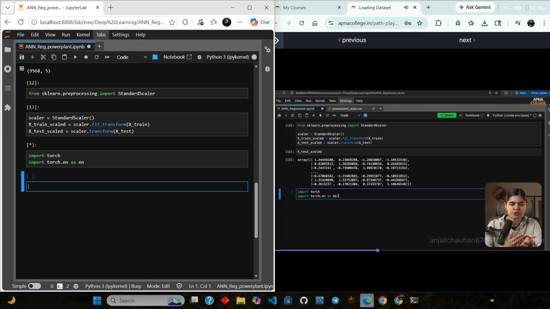Click the import torch code cell
Screen dimensions: 550x309
pos(137,159)
